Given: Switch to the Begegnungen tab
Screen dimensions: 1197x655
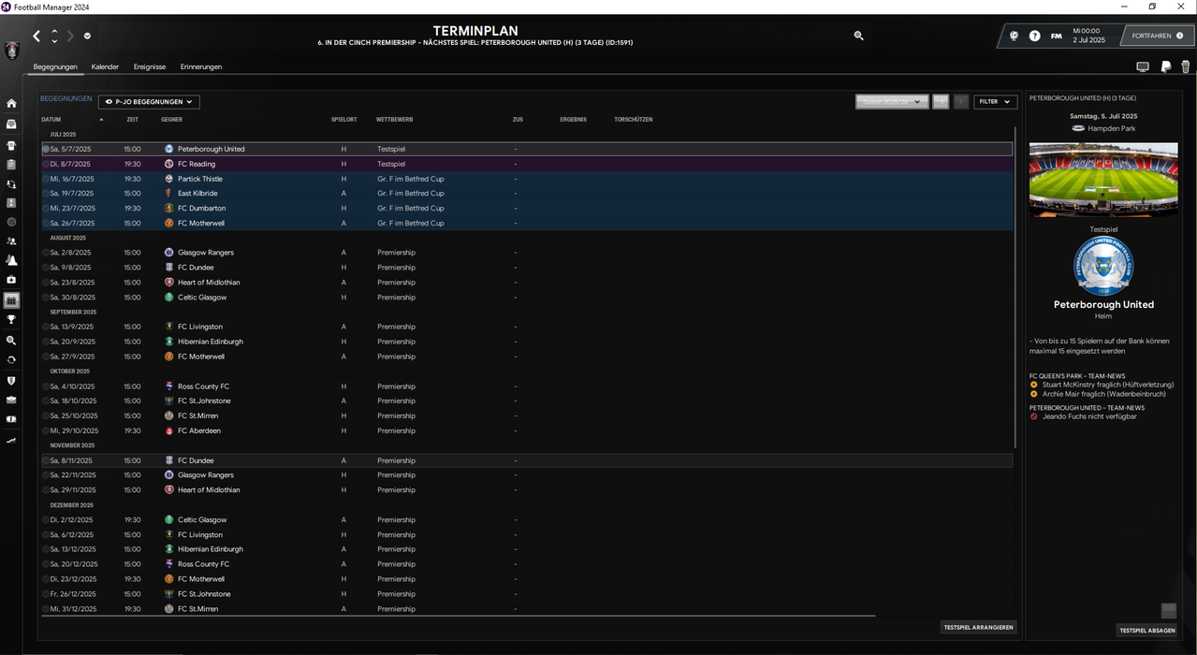Looking at the screenshot, I should point(55,67).
